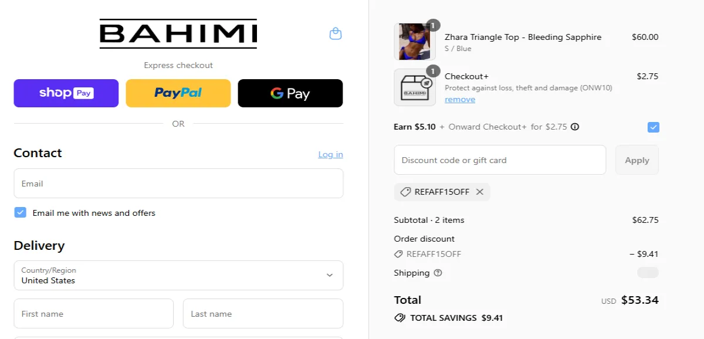Click the total savings tag icon
This screenshot has width=704, height=339.
coord(400,318)
